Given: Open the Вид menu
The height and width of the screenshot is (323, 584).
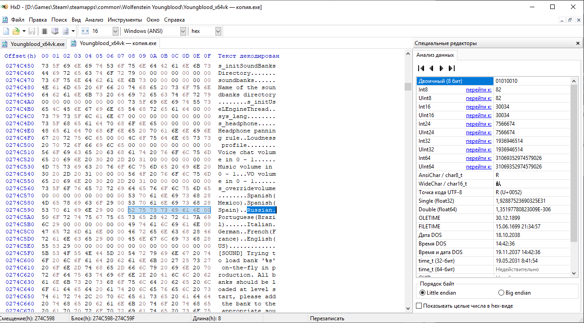Looking at the screenshot, I should point(76,20).
